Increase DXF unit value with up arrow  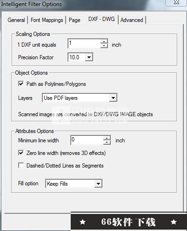tap(104, 41)
